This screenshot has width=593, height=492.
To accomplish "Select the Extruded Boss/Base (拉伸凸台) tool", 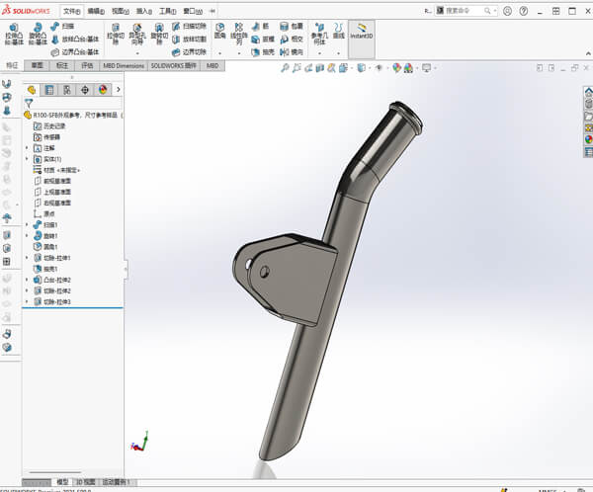I will tap(14, 34).
